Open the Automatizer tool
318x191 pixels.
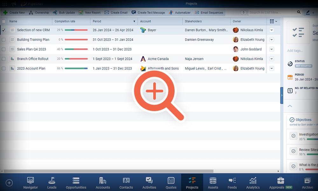pos(180,12)
